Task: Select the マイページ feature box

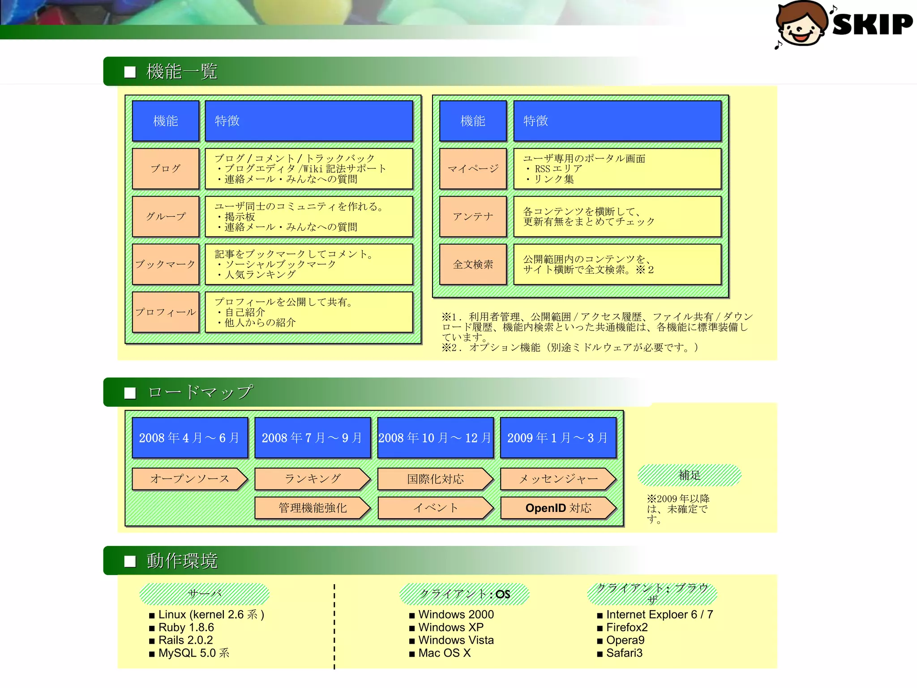Action: pyautogui.click(x=473, y=168)
